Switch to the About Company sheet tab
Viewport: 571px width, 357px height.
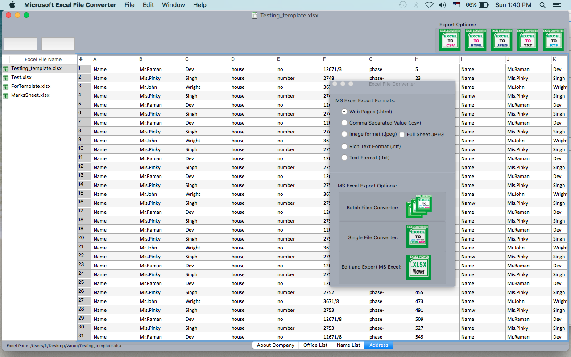coord(276,345)
